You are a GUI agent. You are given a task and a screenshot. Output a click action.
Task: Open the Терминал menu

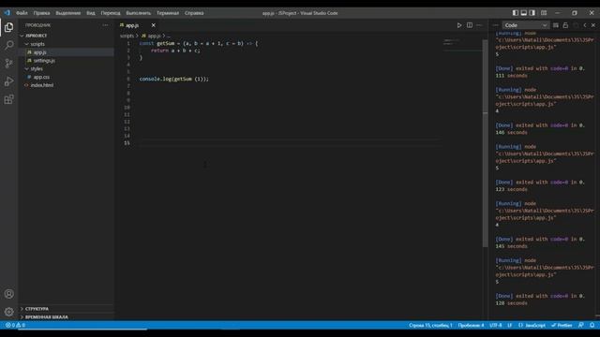point(168,13)
